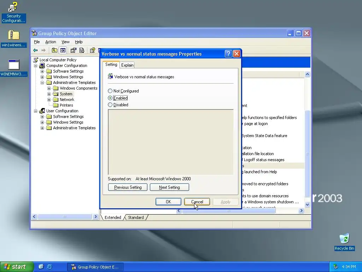This screenshot has width=362, height=272.
Task: Open the Help menu
Action: coord(79,42)
